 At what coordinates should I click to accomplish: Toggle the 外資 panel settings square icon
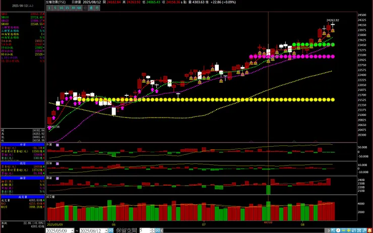pyautogui.click(x=57, y=145)
